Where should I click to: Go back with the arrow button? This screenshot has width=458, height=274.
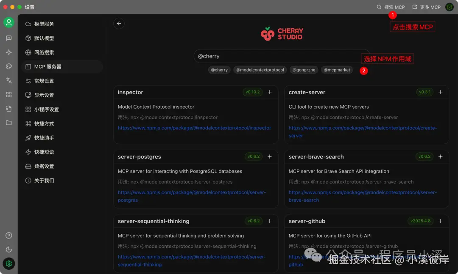119,24
